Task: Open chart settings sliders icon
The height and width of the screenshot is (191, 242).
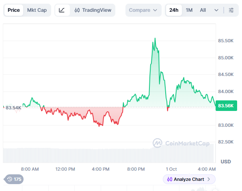Action: (231, 10)
